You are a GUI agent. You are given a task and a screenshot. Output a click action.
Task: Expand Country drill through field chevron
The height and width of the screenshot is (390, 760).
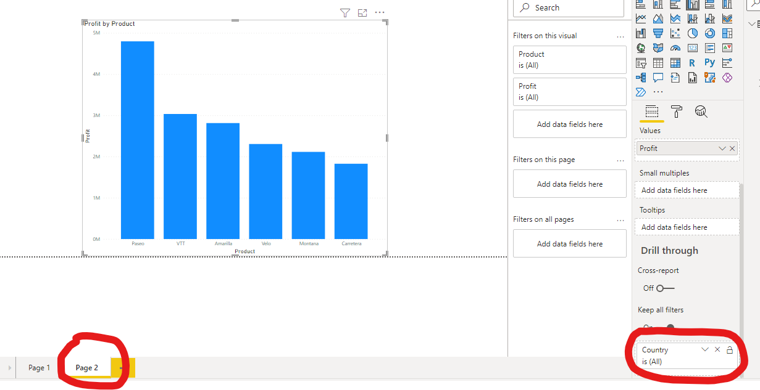[705, 349]
